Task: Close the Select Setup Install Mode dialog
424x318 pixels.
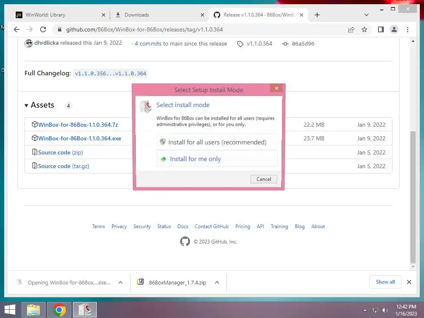Action: pyautogui.click(x=276, y=88)
